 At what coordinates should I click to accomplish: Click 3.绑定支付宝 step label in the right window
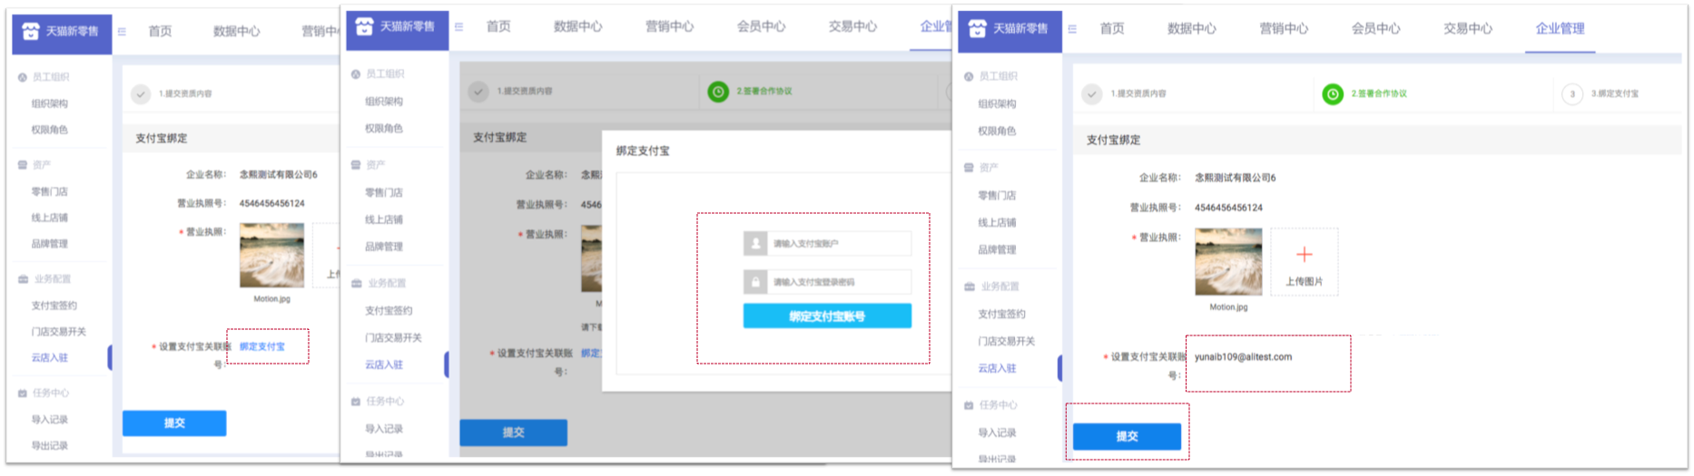click(1615, 93)
